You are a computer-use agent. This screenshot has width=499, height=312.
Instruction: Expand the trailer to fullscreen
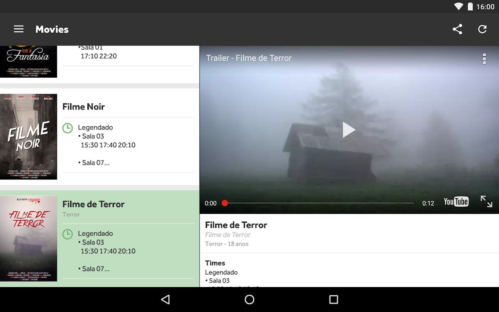[486, 201]
